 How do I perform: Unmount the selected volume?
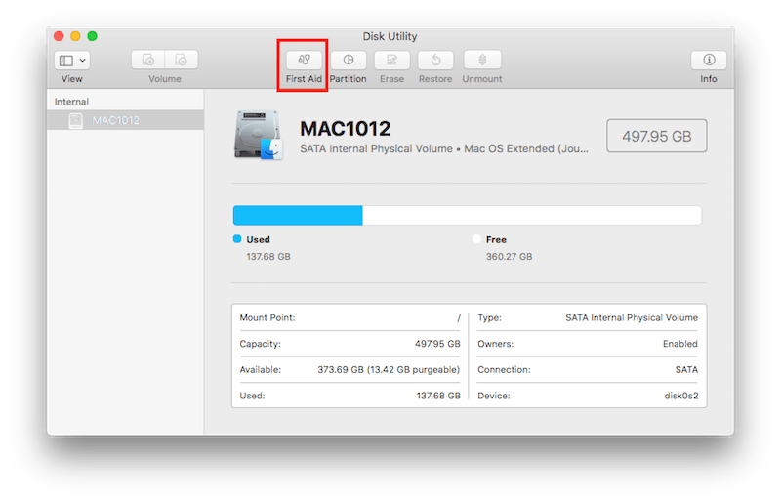coord(482,61)
